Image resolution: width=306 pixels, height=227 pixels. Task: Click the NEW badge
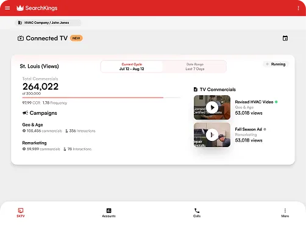(76, 38)
